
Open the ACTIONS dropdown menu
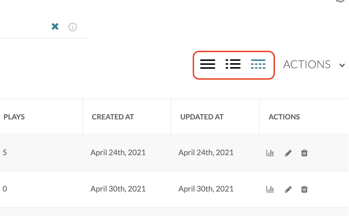click(x=307, y=65)
